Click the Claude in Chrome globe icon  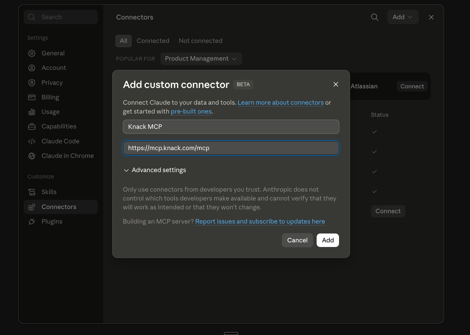(32, 156)
